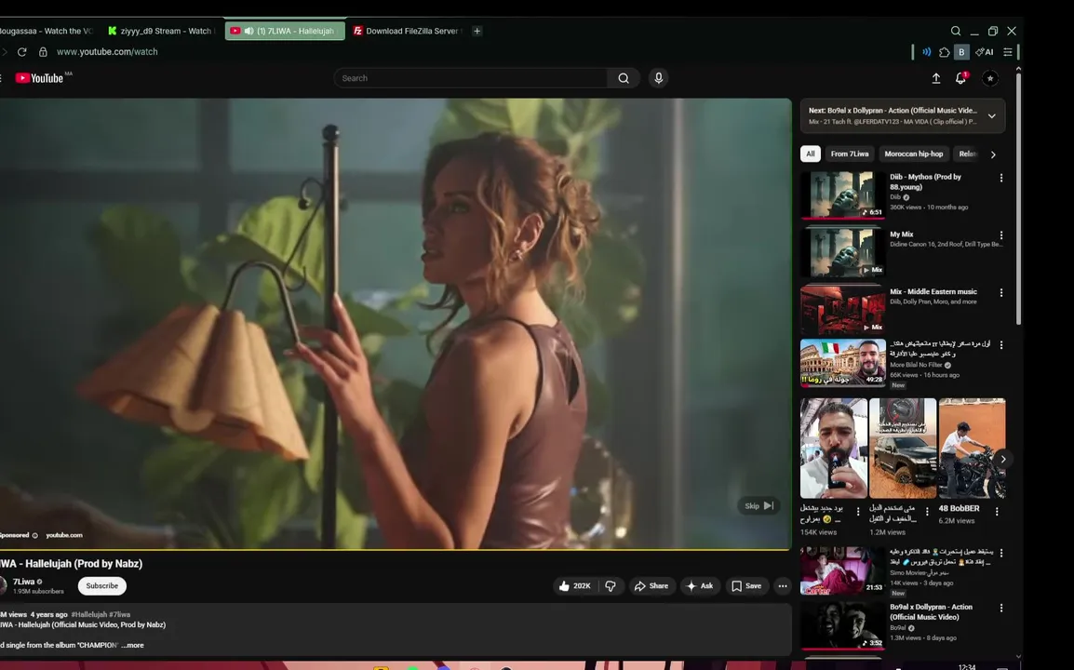Open options menu for Diib - Mythos

pyautogui.click(x=1000, y=178)
